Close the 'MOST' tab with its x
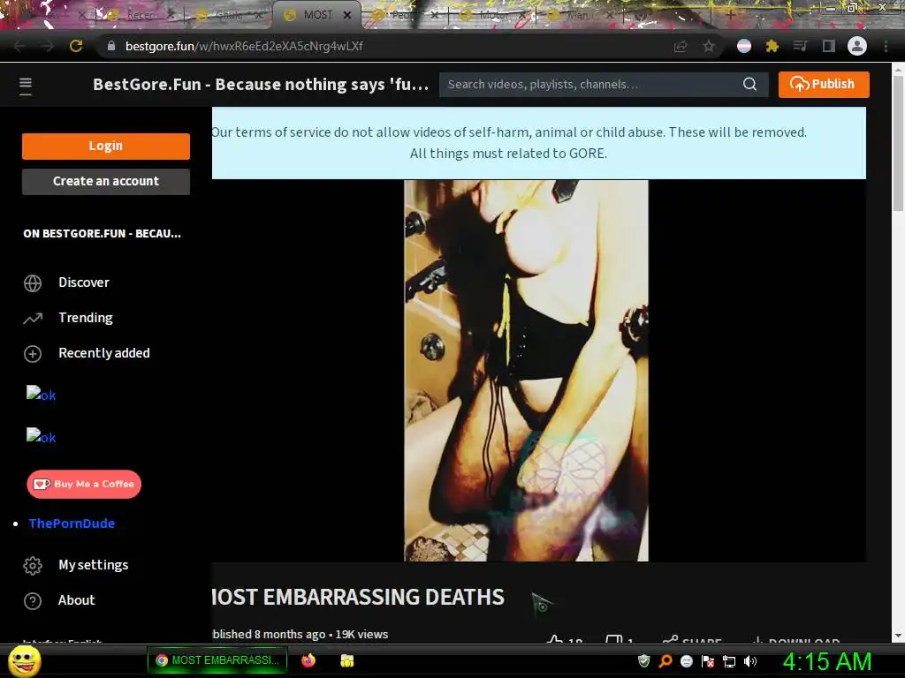 click(x=347, y=15)
